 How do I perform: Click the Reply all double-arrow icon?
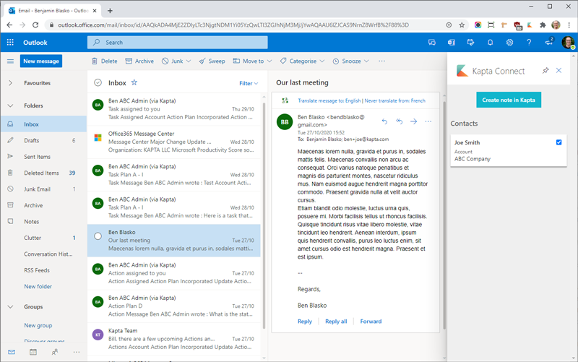pyautogui.click(x=400, y=121)
